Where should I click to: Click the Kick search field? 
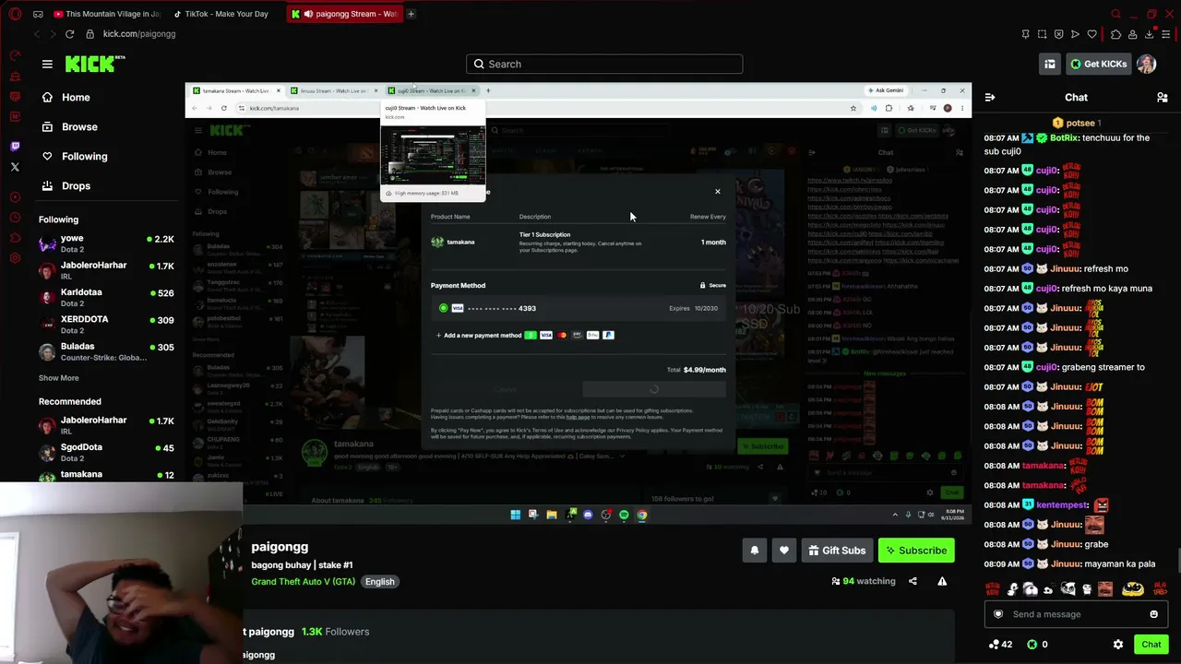[604, 64]
